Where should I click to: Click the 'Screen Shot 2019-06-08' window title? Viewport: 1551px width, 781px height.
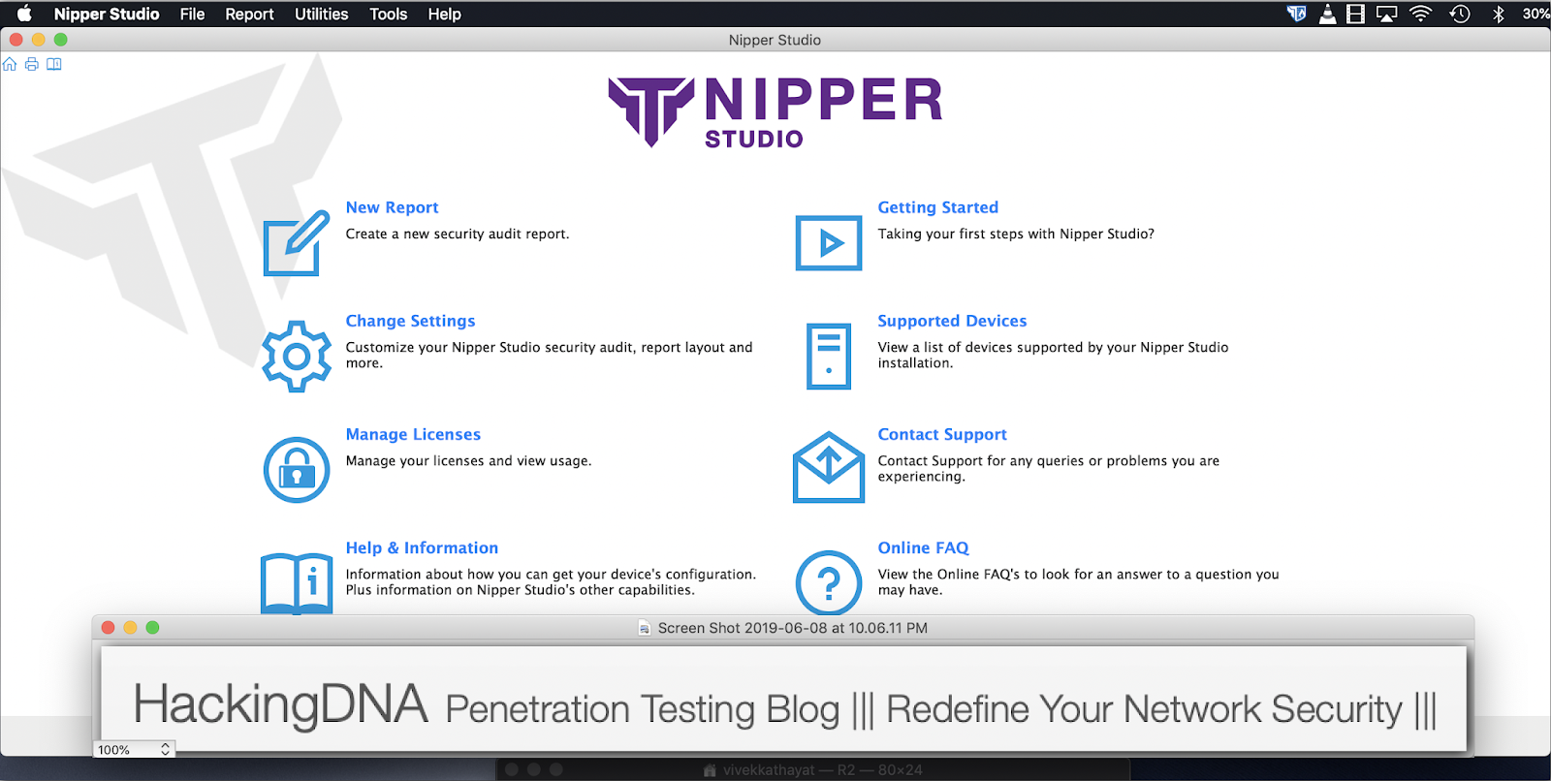tap(793, 628)
